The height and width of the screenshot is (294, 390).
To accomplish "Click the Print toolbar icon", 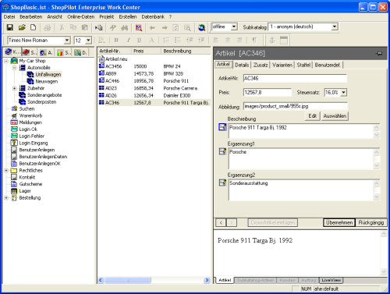I will [48, 27].
